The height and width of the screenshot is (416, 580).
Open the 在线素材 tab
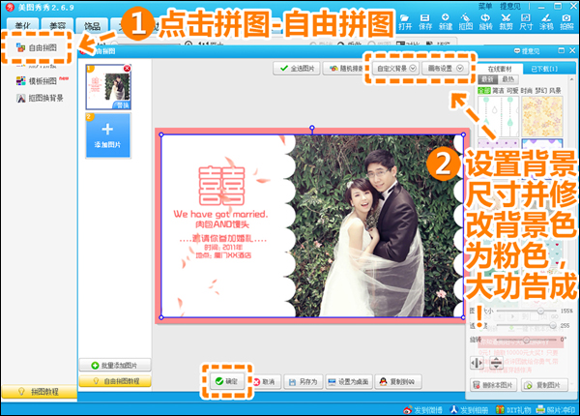[500, 69]
